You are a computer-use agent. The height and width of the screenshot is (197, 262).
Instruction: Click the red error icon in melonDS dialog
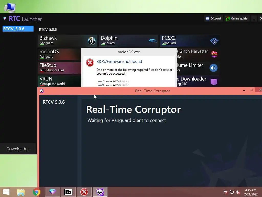(x=90, y=63)
